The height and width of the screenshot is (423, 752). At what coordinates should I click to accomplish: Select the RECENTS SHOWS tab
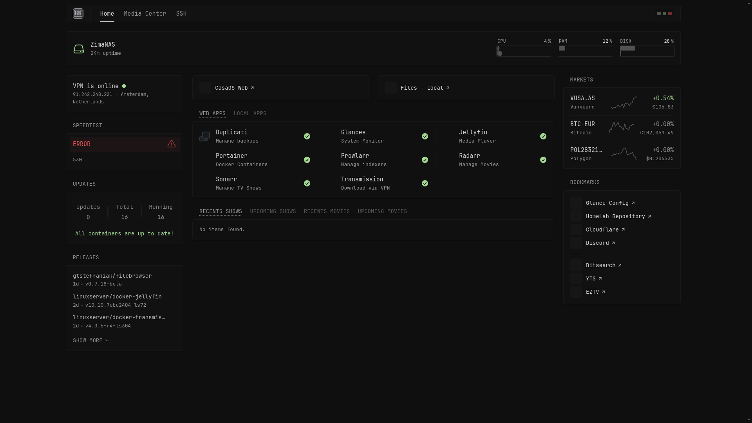click(221, 211)
